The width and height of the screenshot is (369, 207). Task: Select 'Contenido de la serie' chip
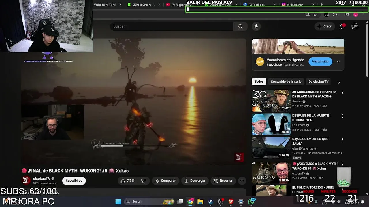click(x=286, y=81)
